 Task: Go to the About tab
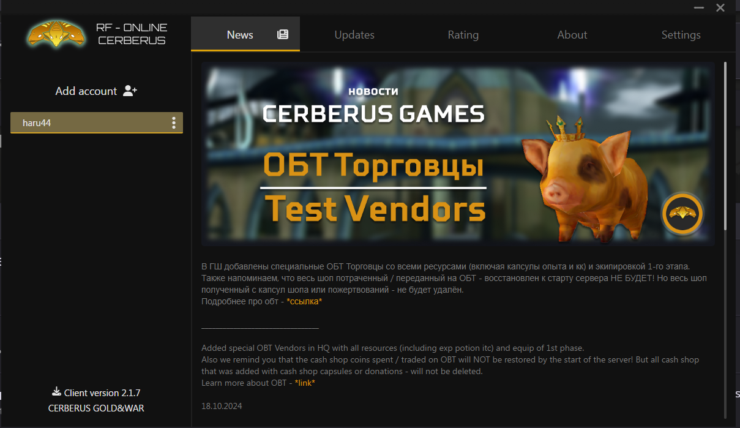click(x=572, y=35)
